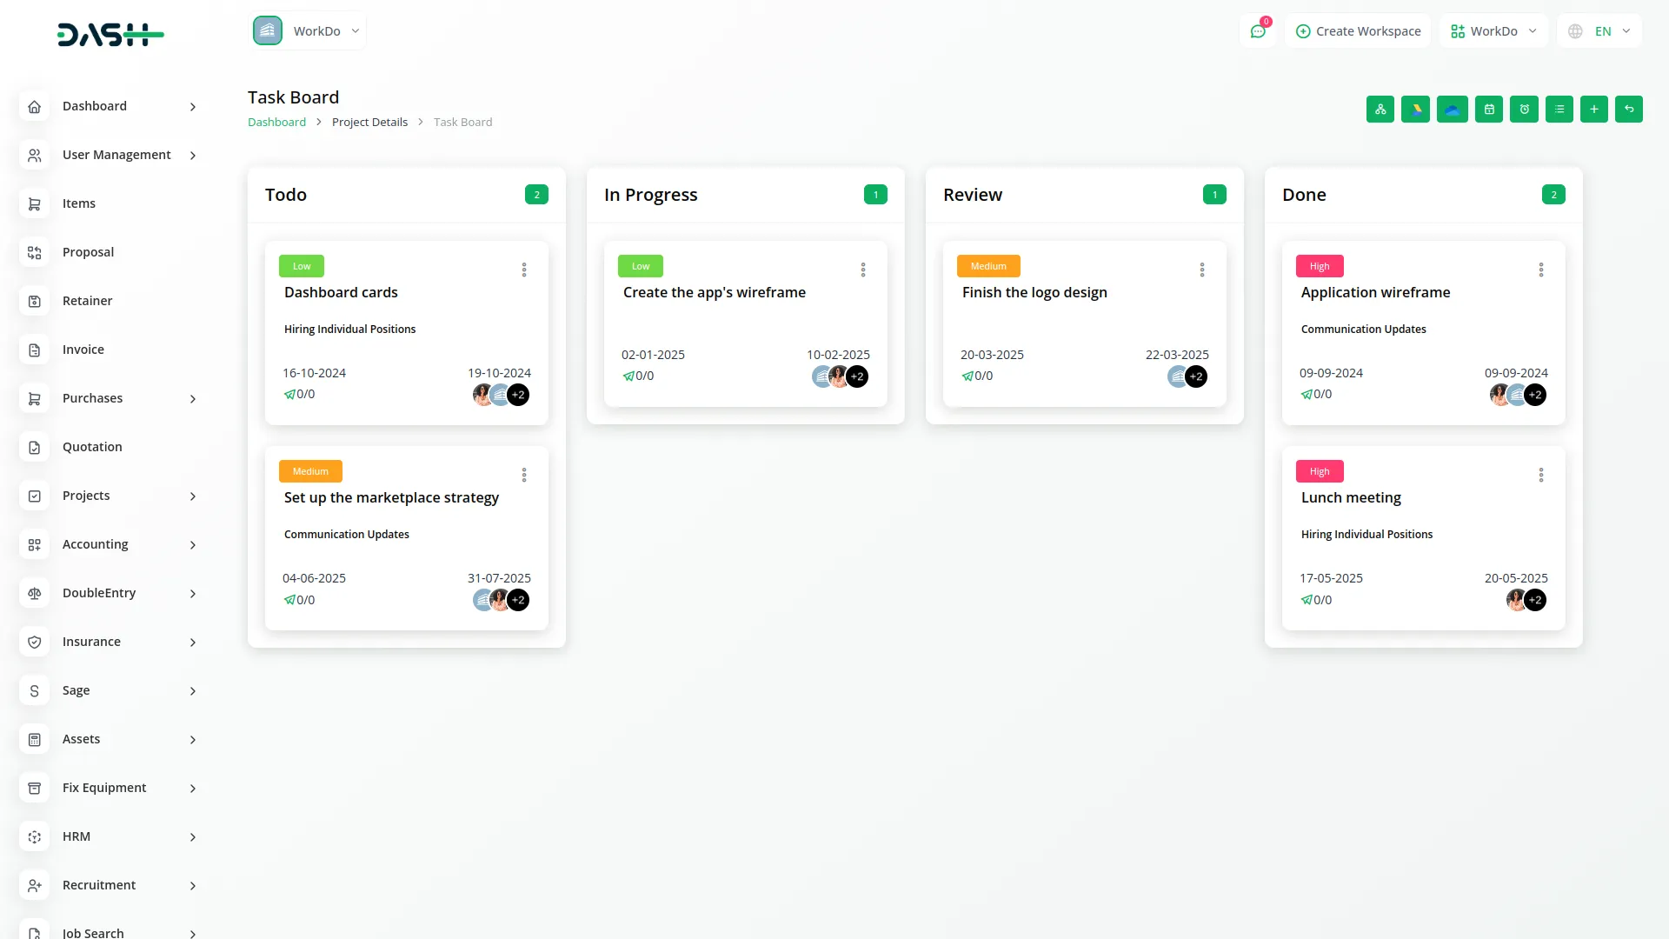
Task: Open the calendar view icon
Action: point(1489,110)
